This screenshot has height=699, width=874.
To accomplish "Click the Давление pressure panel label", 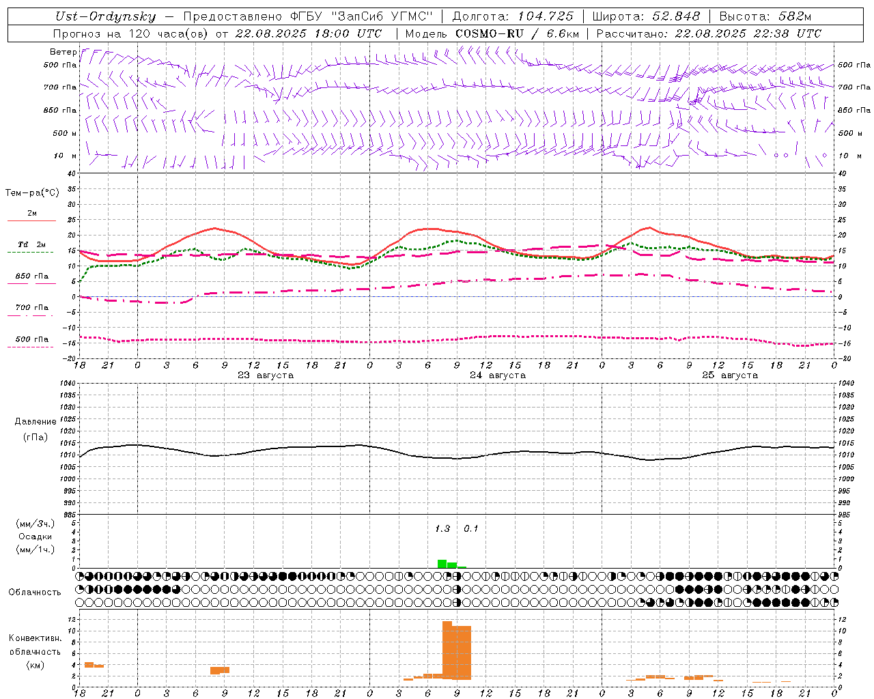I will tap(36, 422).
